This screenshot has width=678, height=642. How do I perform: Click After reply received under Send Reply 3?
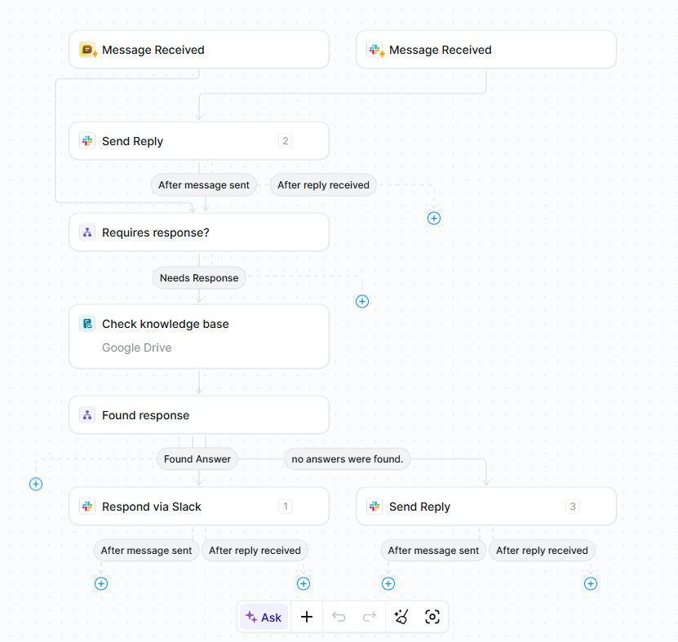coord(542,551)
